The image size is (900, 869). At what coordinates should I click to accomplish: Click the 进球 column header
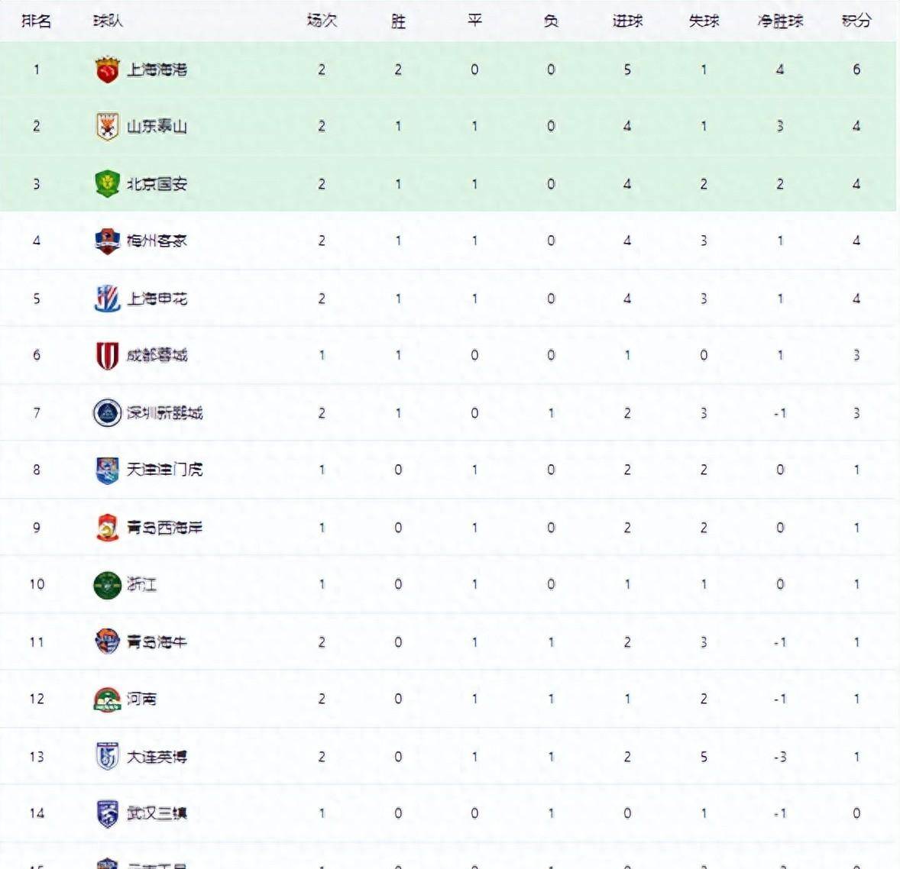coord(626,21)
